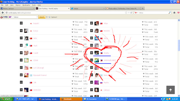This screenshot has width=180, height=101.
Task: Click the scrollbar up arrow
Action: pyautogui.click(x=179, y=20)
